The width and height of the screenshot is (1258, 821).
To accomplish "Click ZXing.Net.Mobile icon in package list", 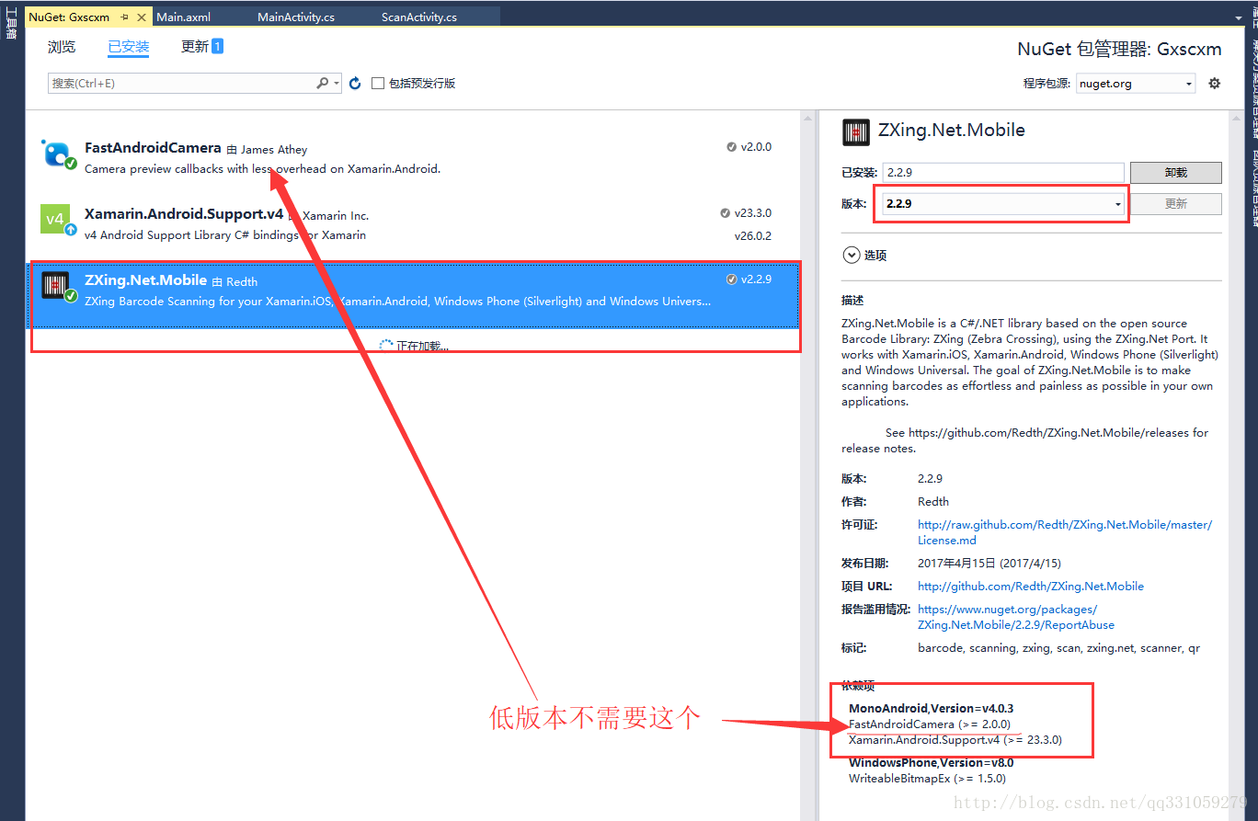I will point(57,286).
